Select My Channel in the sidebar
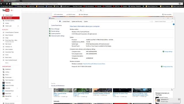 click(11, 18)
